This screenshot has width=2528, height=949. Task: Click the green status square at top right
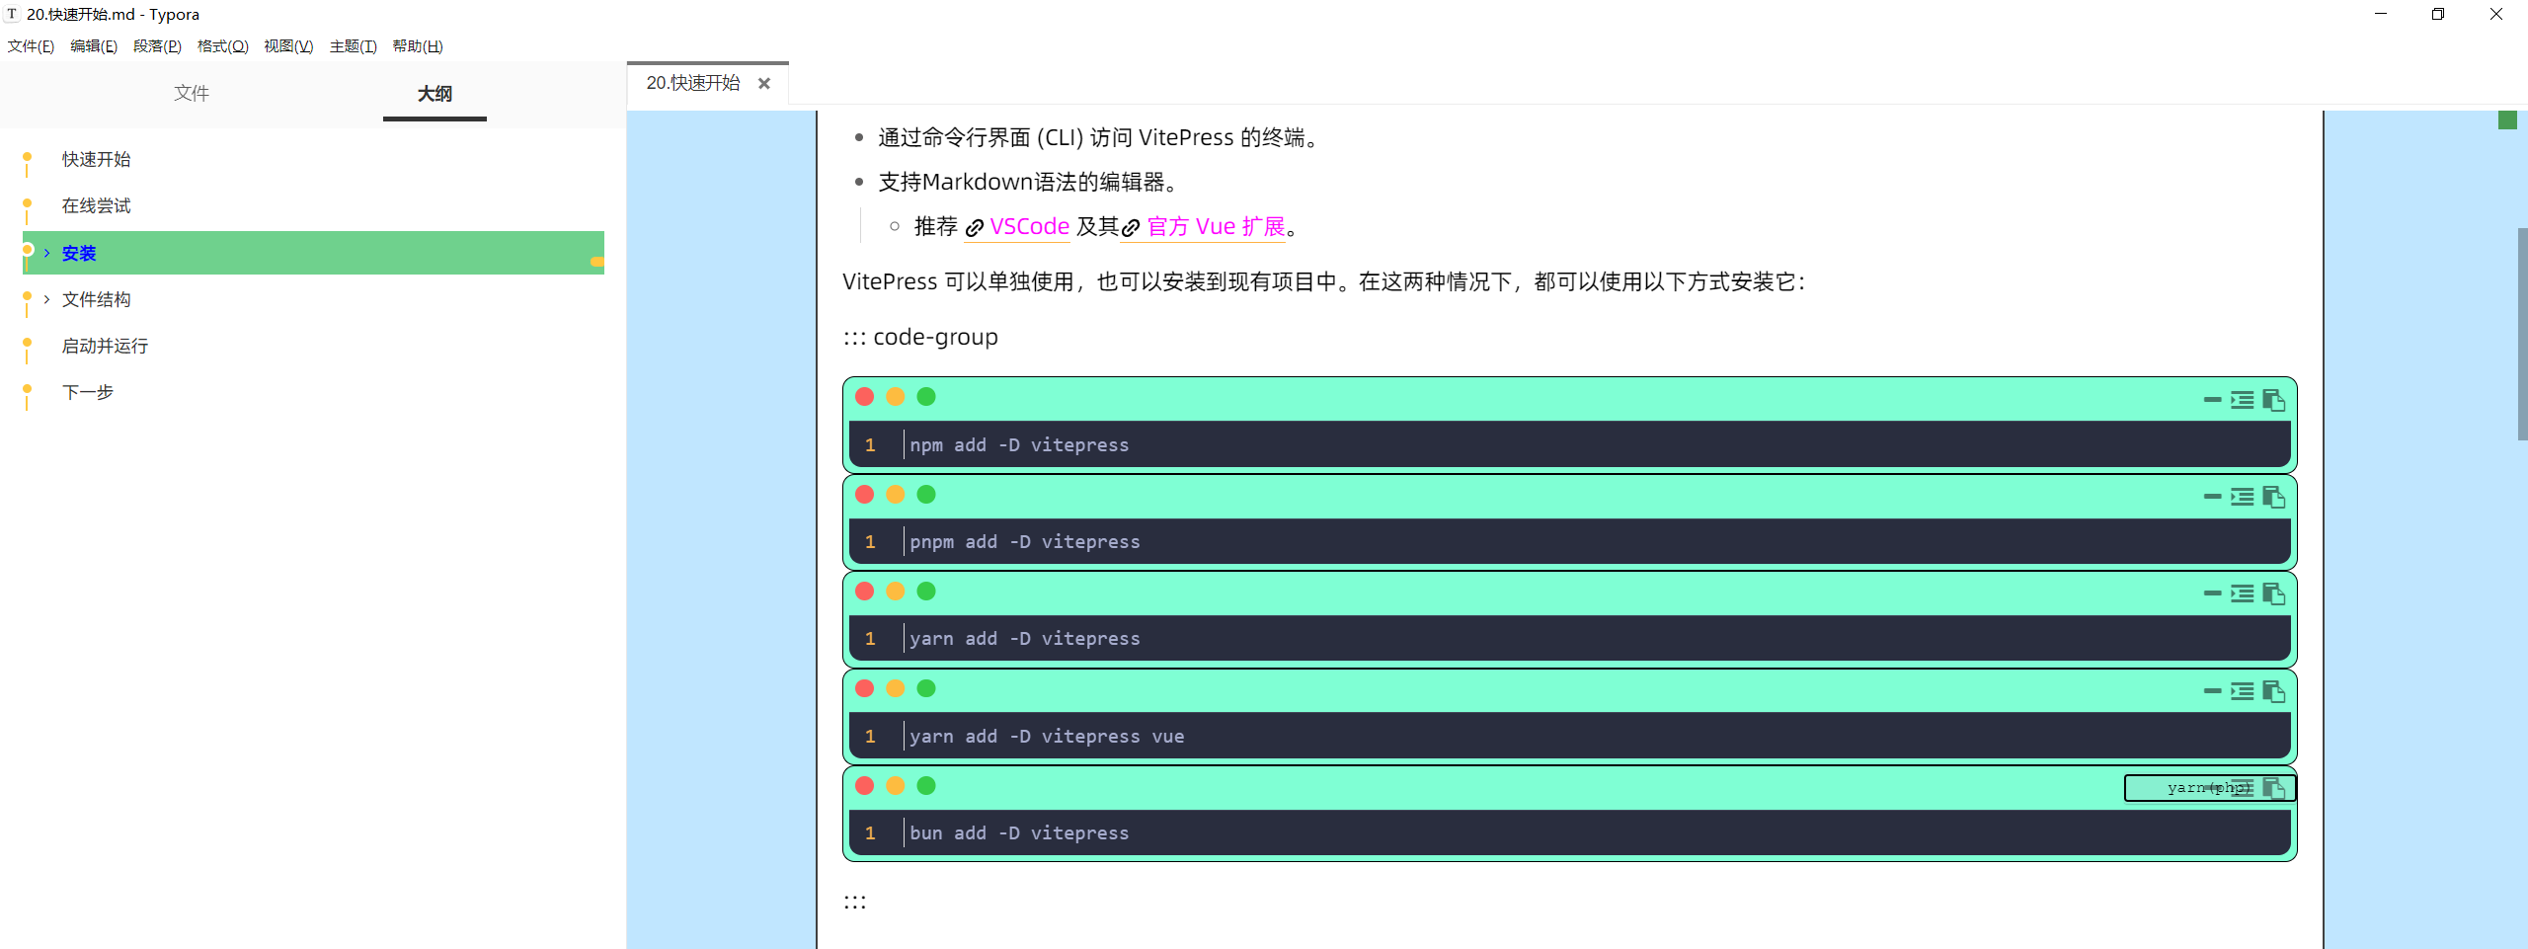click(2507, 120)
